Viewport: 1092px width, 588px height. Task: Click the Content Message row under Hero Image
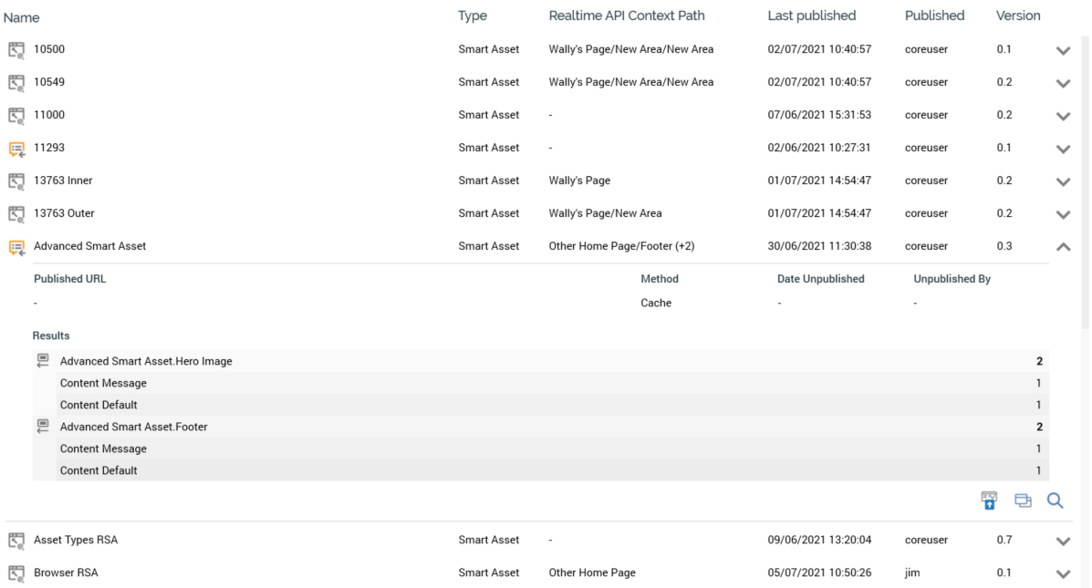click(103, 383)
